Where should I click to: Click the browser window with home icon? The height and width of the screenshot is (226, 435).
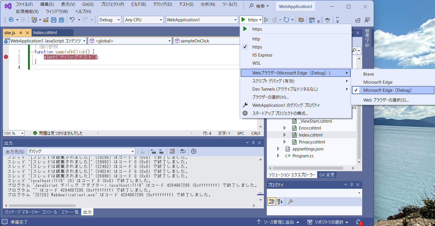click(x=312, y=20)
